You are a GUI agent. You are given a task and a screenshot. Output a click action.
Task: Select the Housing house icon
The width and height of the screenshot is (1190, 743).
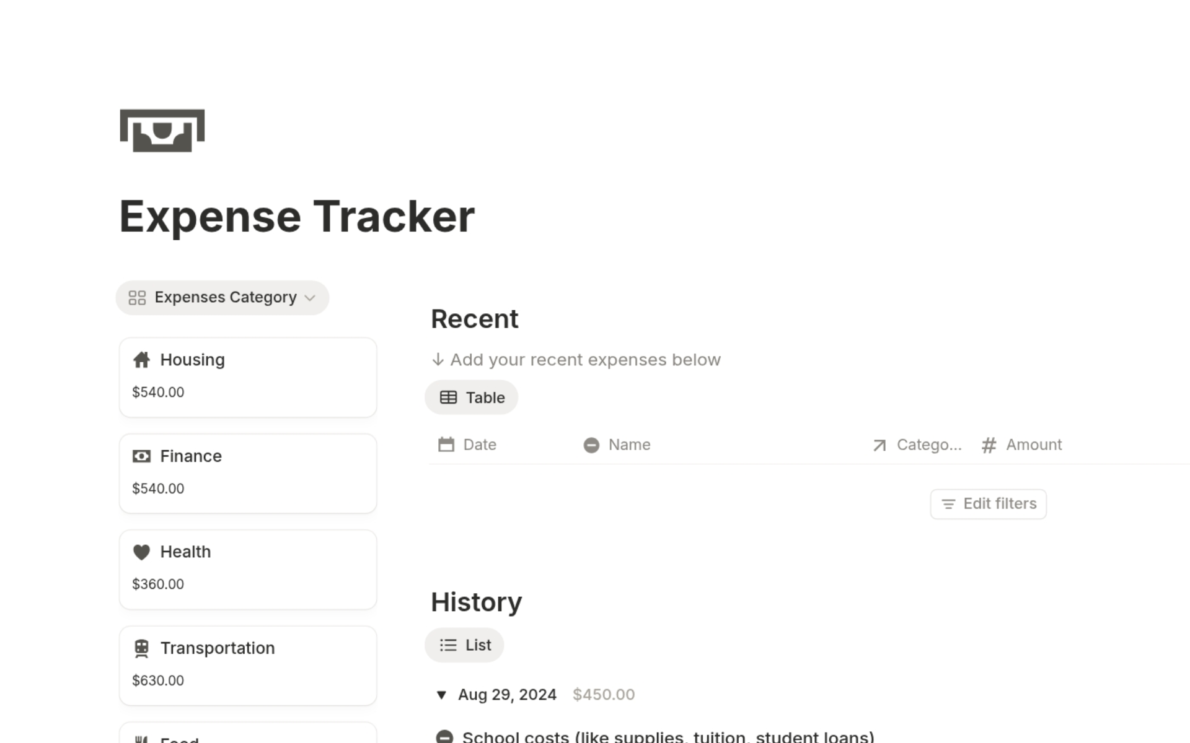click(x=141, y=360)
